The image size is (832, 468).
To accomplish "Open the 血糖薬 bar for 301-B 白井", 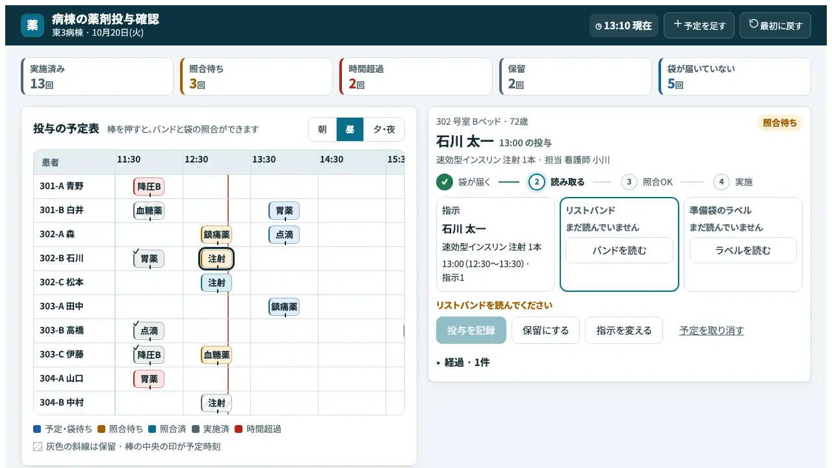I will [x=149, y=211].
